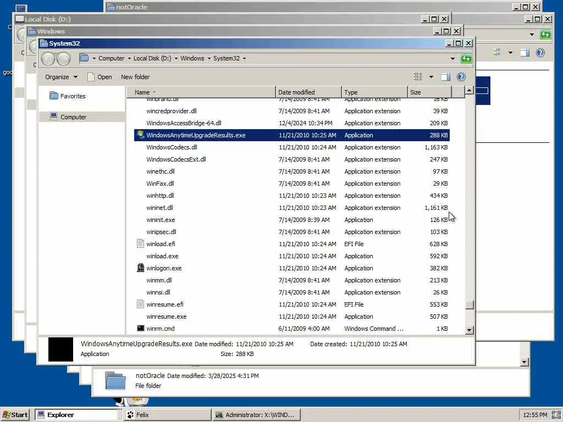Click the help icon in the background window toolbar
This screenshot has width=563, height=422.
coord(540,53)
